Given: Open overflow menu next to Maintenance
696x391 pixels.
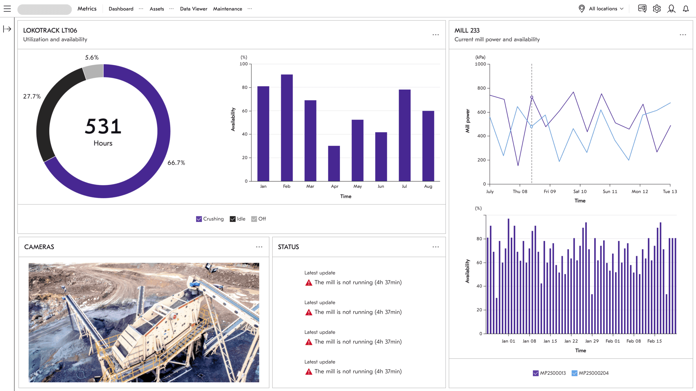Looking at the screenshot, I should coord(250,9).
